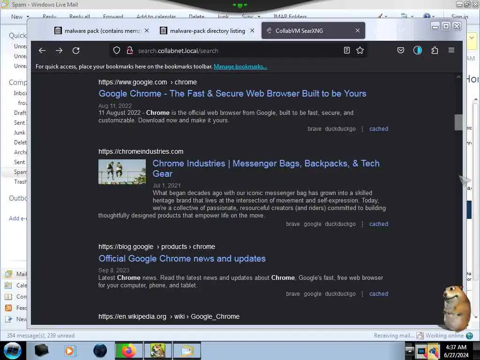The height and width of the screenshot is (360, 480).
Task: Click Add e-mail account link in Live Mail
Action: coord(18,218)
